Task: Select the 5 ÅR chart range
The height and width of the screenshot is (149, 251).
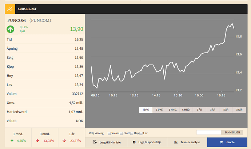Action: click(226, 110)
